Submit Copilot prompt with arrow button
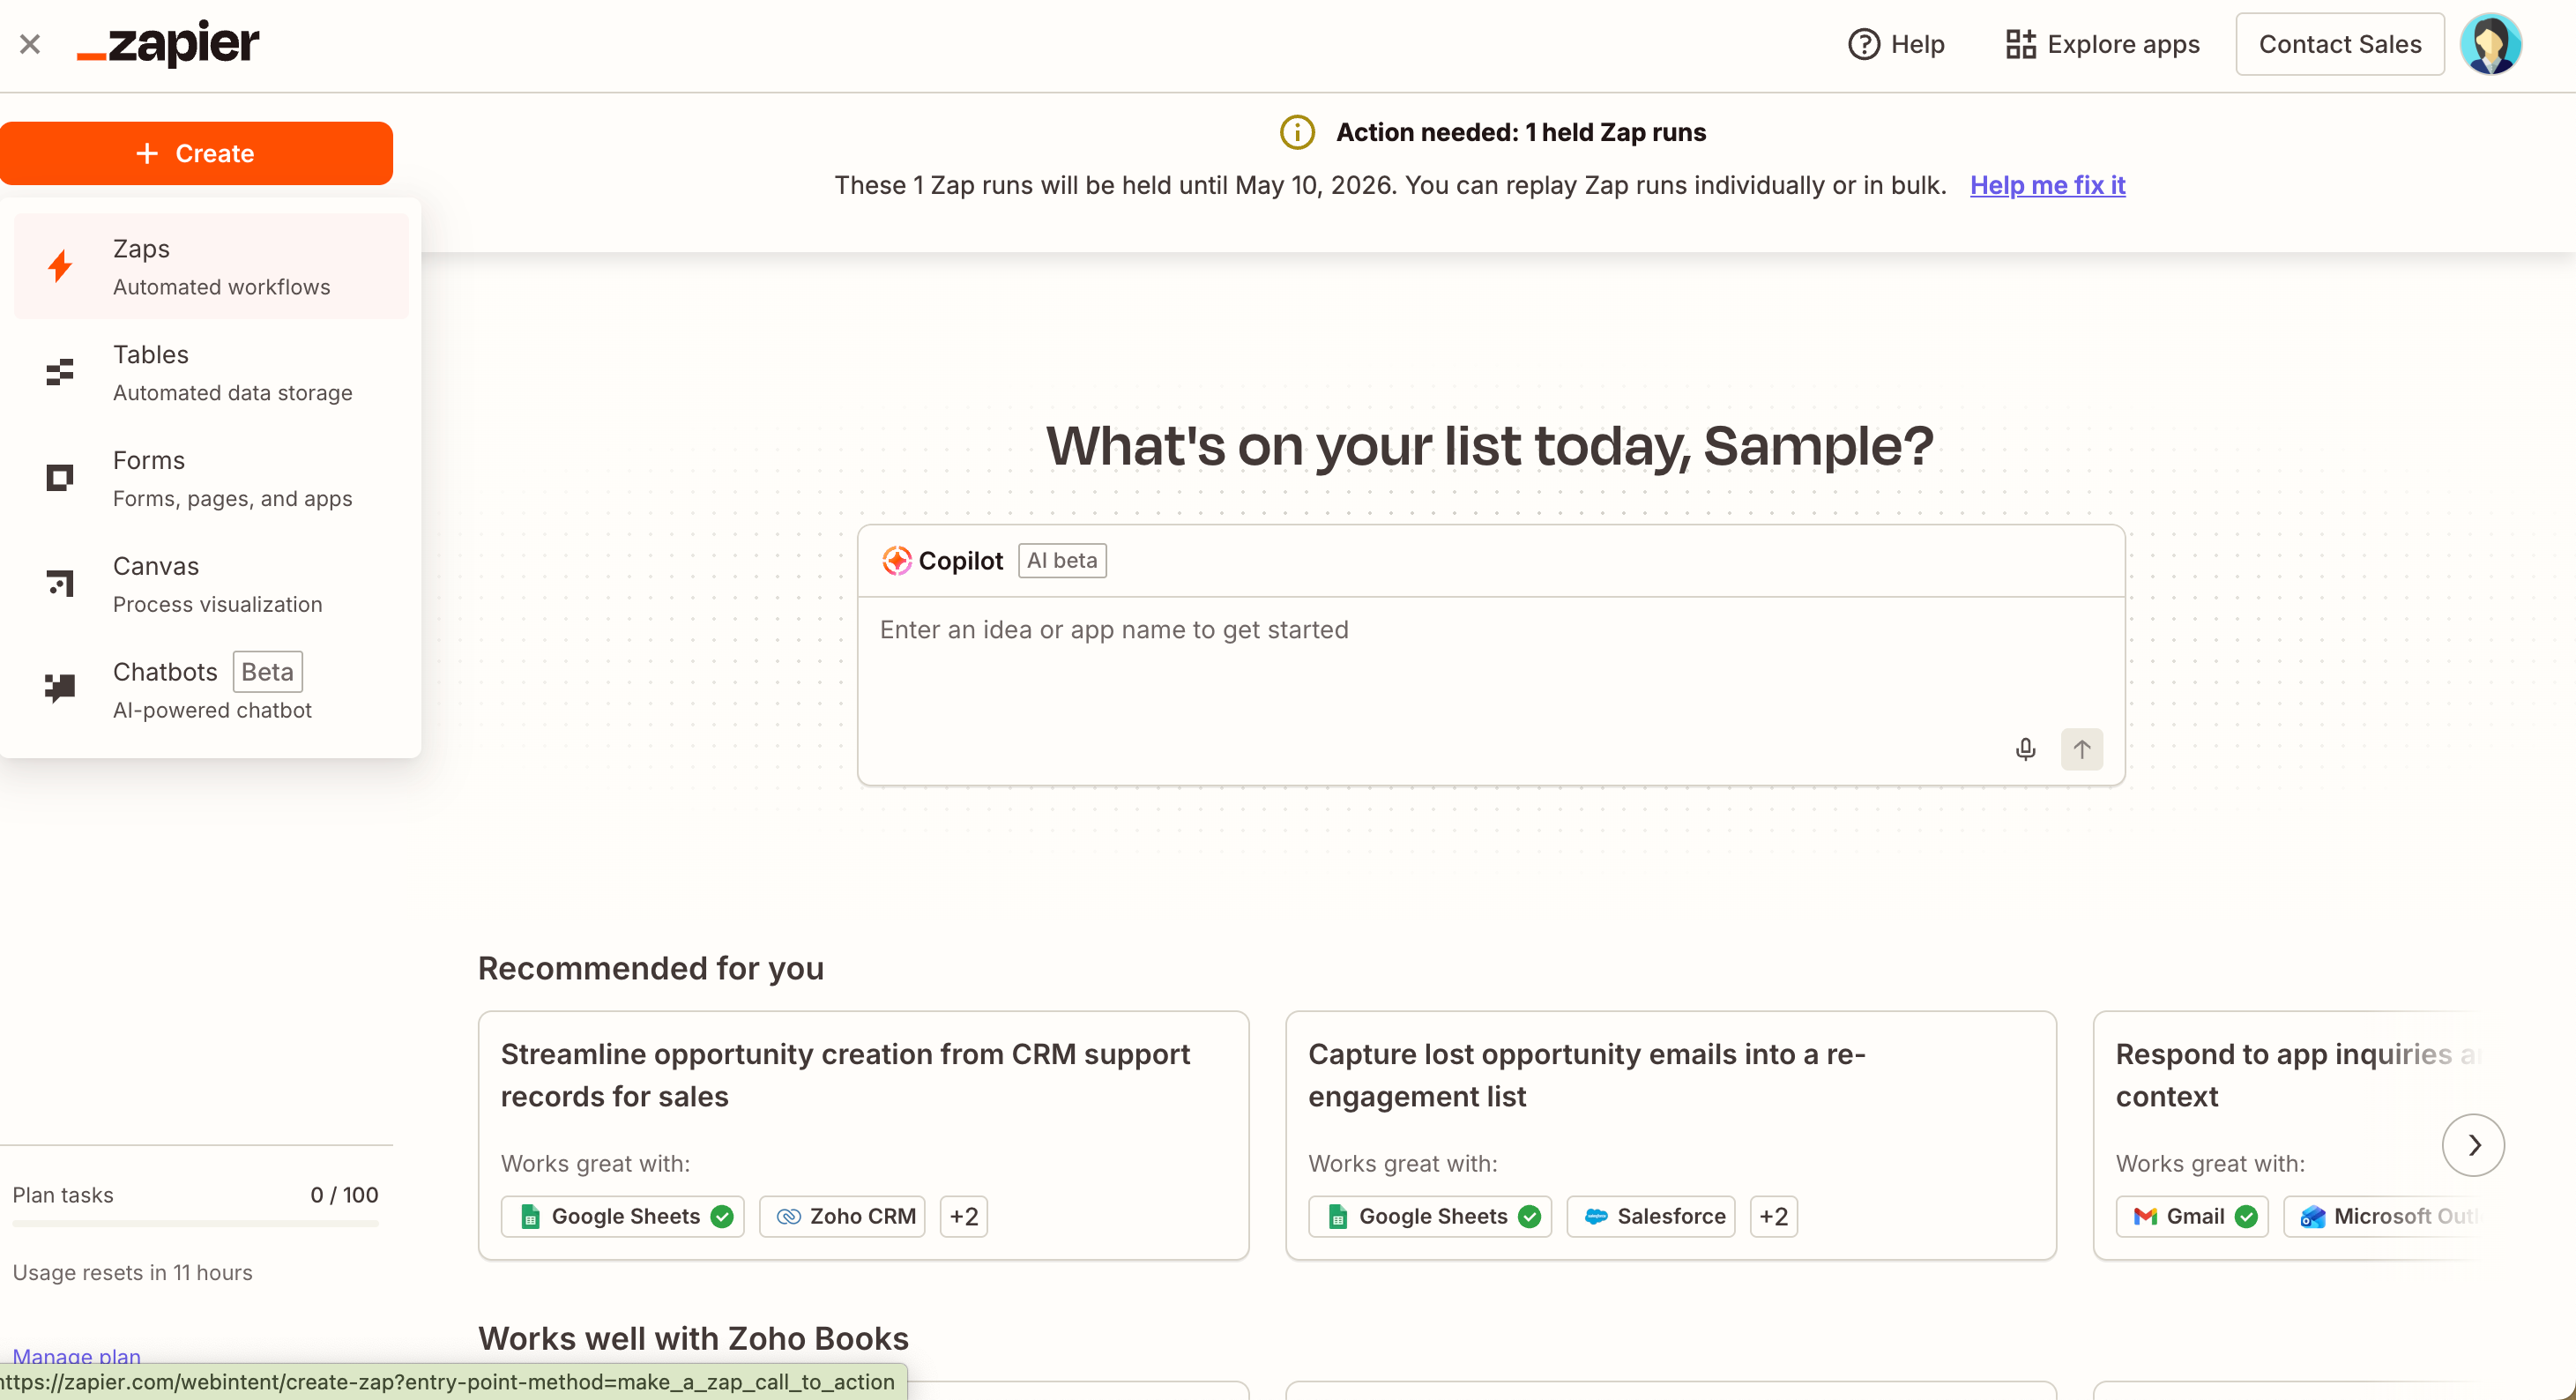The image size is (2576, 1400). (2081, 749)
